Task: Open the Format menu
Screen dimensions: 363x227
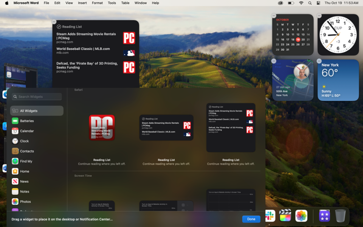Action: click(97, 3)
